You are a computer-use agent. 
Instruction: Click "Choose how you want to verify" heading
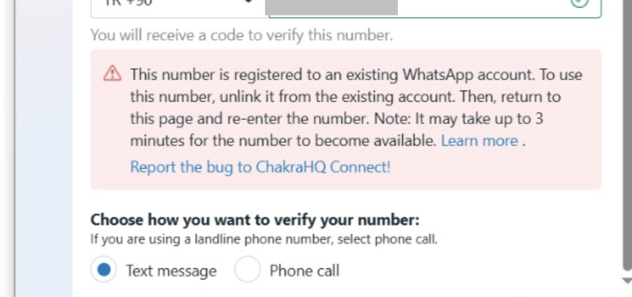coord(254,220)
